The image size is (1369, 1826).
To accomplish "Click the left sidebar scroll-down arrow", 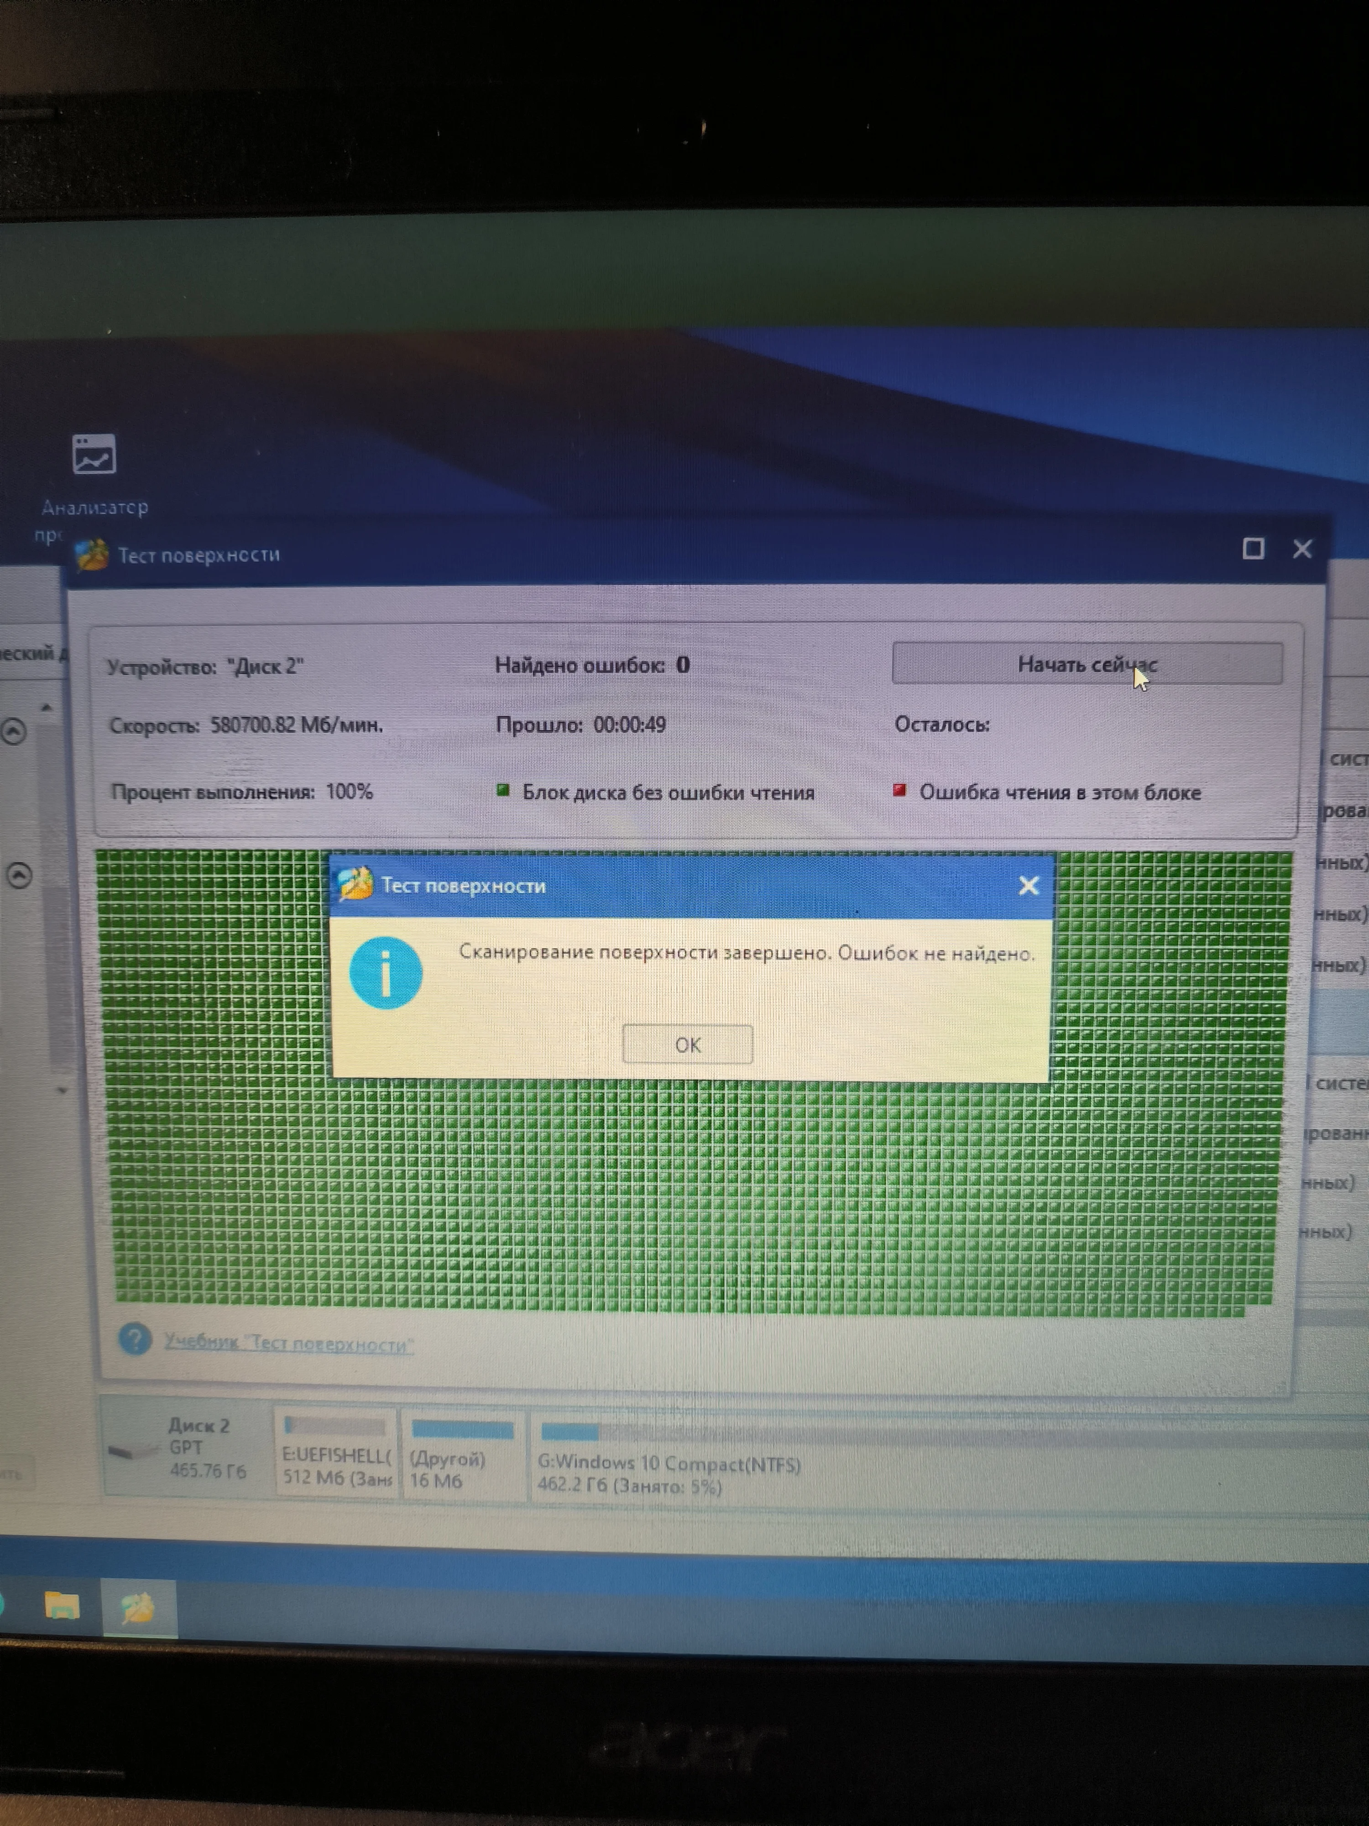I will coord(63,1091).
